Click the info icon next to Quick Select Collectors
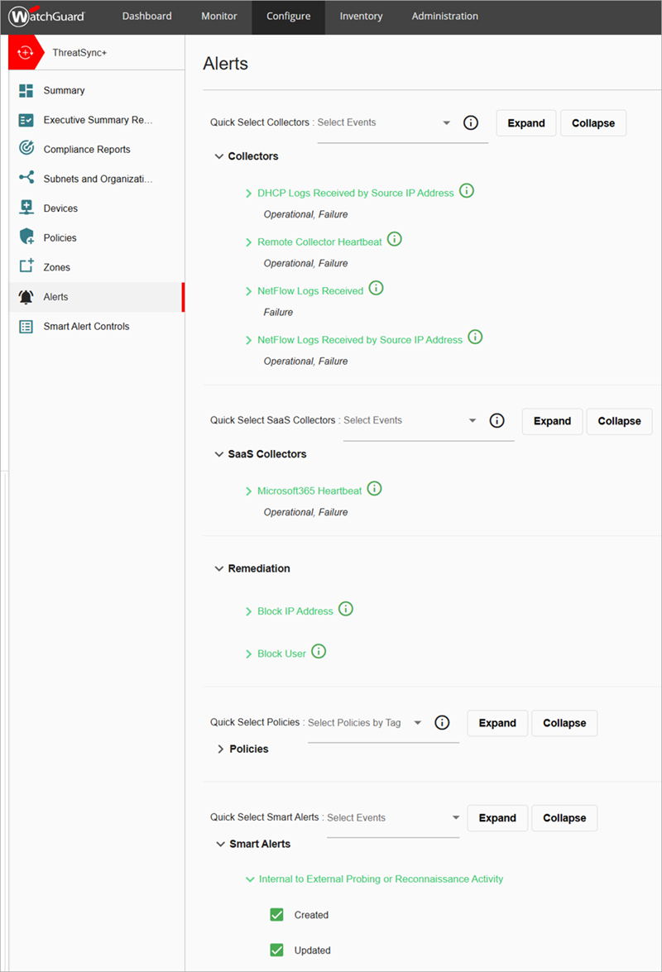The width and height of the screenshot is (662, 972). tap(470, 122)
